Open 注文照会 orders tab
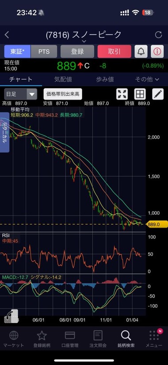This screenshot has height=365, width=168. [98, 339]
